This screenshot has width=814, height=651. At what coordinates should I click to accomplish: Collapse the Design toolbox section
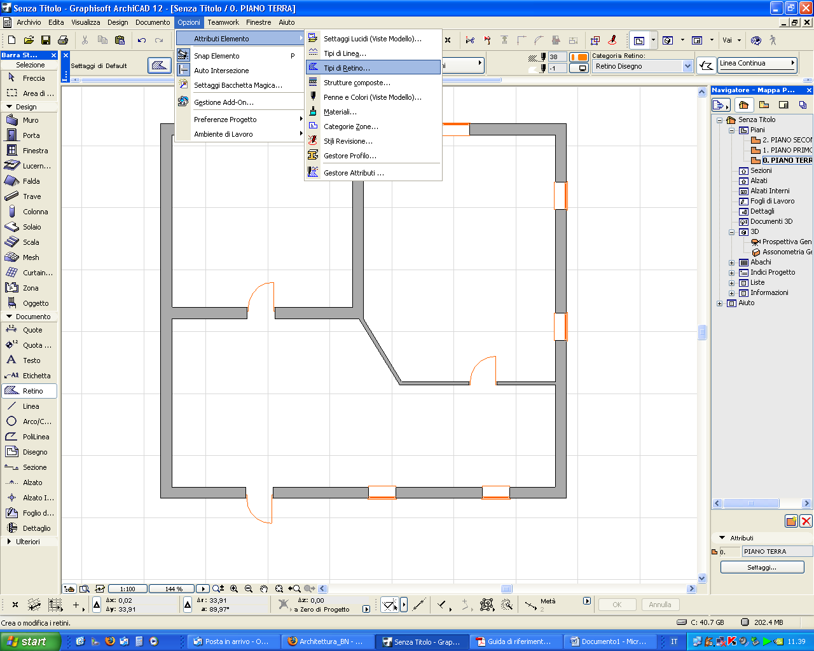pos(9,107)
